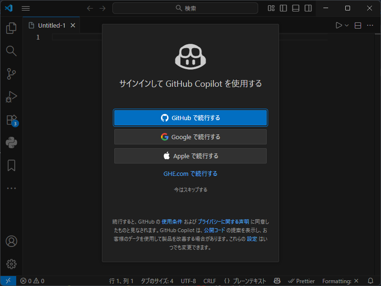Click the CRLF line ending status item
This screenshot has width=381, height=286.
click(210, 281)
